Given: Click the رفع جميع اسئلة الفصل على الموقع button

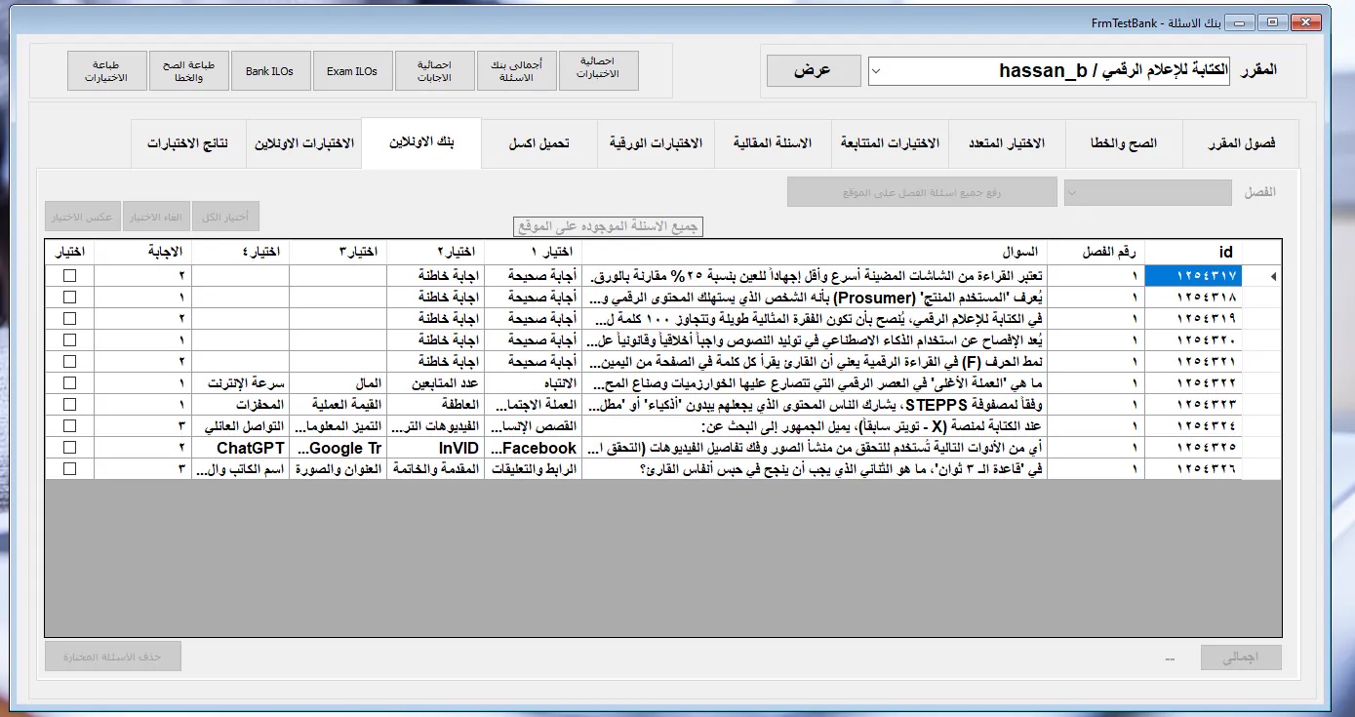Looking at the screenshot, I should [x=922, y=192].
